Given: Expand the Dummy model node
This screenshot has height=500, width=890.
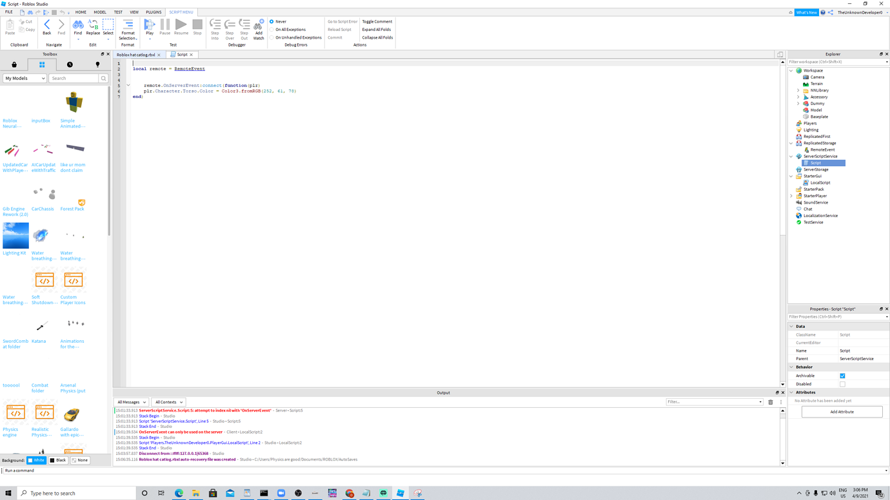Looking at the screenshot, I should point(798,103).
